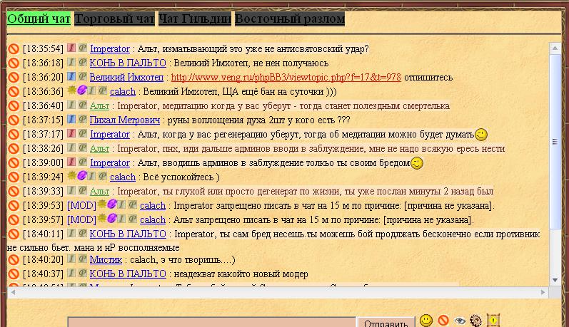The image size is (569, 327).
Task: Click the horizontal scrollbar left arrow
Action: click(13, 292)
